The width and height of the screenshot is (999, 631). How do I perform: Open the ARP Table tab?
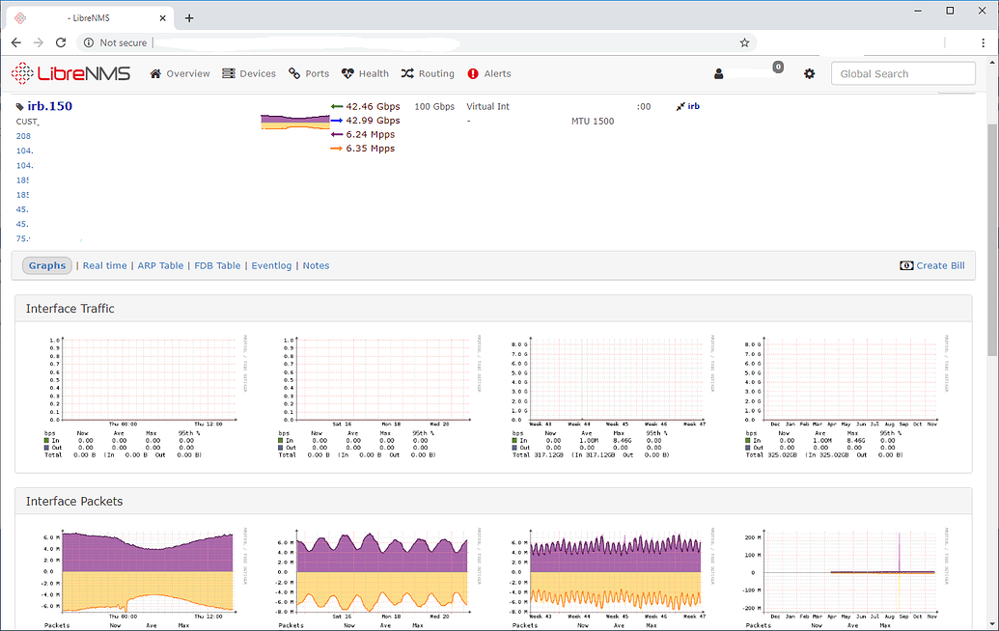159,265
